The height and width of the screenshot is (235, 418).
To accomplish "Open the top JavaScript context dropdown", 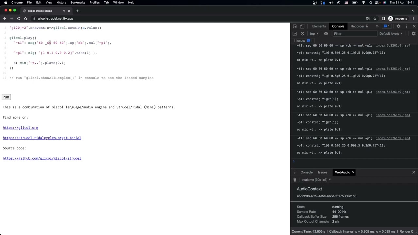I will coord(314,34).
